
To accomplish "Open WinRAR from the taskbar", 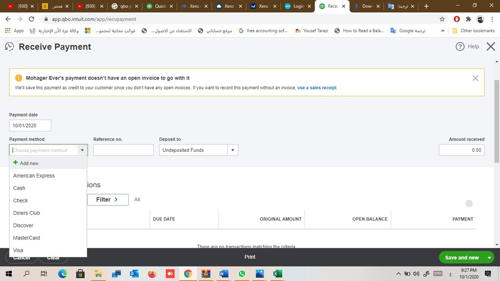I will (206, 274).
